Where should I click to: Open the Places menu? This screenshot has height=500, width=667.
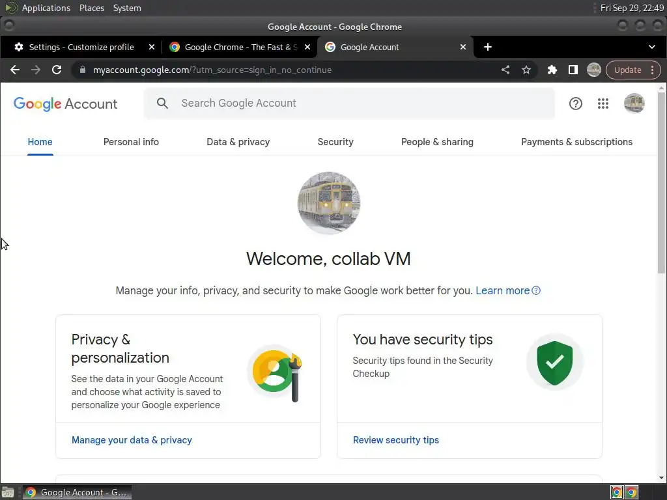(92, 8)
